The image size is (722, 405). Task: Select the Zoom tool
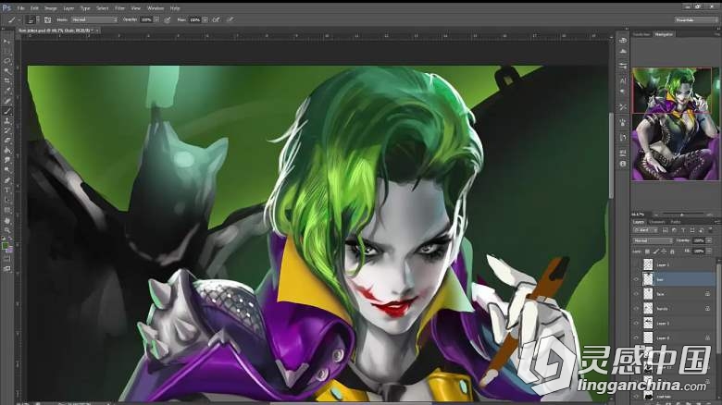click(x=6, y=230)
